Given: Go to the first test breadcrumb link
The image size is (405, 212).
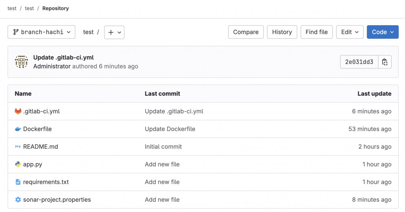Looking at the screenshot, I should pos(12,8).
